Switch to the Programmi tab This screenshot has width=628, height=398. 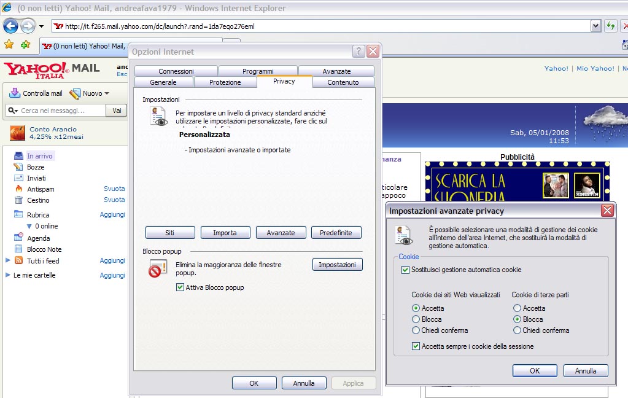click(258, 71)
